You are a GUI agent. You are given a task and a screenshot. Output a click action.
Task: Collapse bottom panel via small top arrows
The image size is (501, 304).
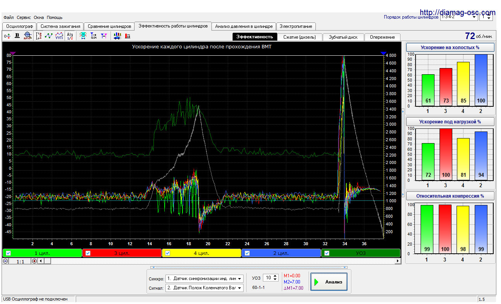249,267
